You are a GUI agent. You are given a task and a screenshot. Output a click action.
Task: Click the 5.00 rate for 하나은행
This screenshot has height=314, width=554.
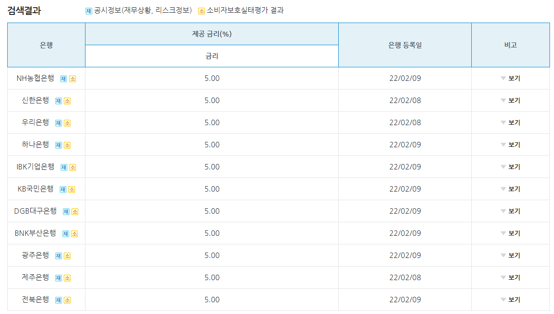[212, 145]
